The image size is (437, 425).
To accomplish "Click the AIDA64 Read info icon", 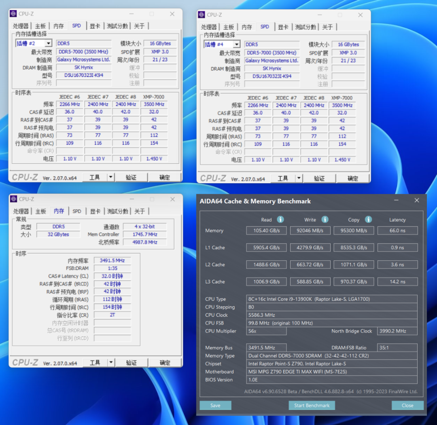I will (280, 220).
